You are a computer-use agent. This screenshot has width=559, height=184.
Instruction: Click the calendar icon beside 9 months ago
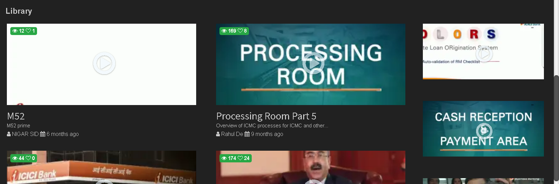pos(247,134)
